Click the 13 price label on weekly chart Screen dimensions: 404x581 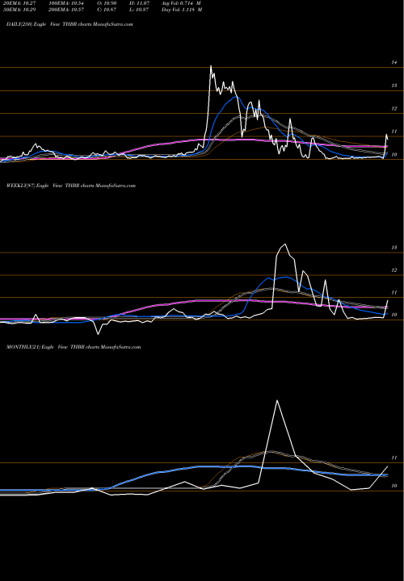pos(394,248)
